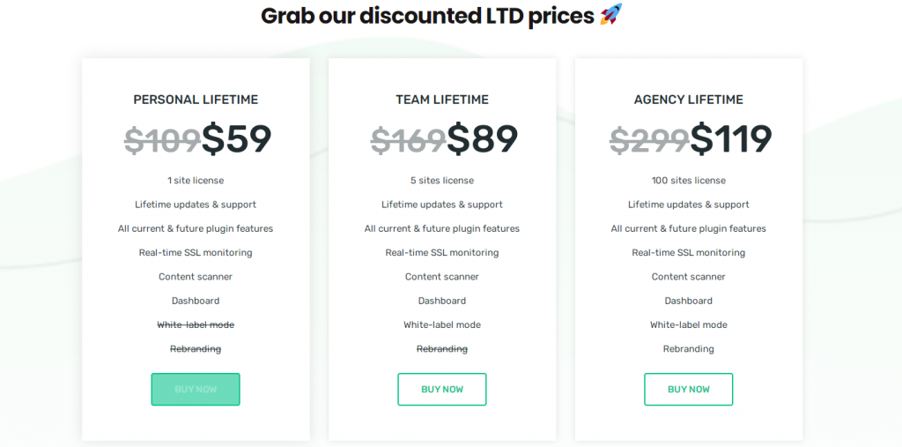Click the crossed-out $299 original price
902x447 pixels.
649,139
